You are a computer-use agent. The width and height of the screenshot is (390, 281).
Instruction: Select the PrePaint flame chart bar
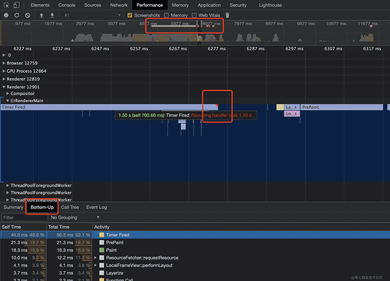point(342,107)
